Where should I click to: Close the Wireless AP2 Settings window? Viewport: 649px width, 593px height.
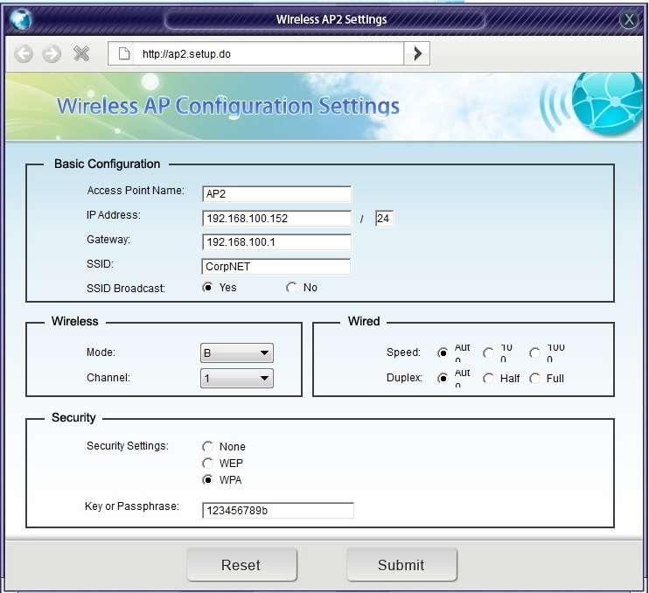click(x=629, y=19)
